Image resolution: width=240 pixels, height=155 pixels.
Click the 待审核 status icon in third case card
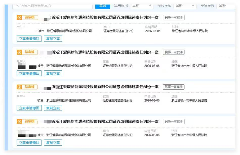[x=19, y=87]
